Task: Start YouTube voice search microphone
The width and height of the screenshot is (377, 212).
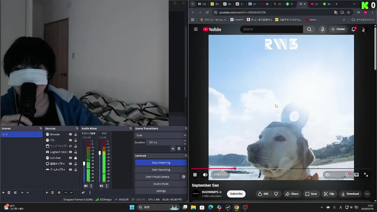Action: (323, 29)
